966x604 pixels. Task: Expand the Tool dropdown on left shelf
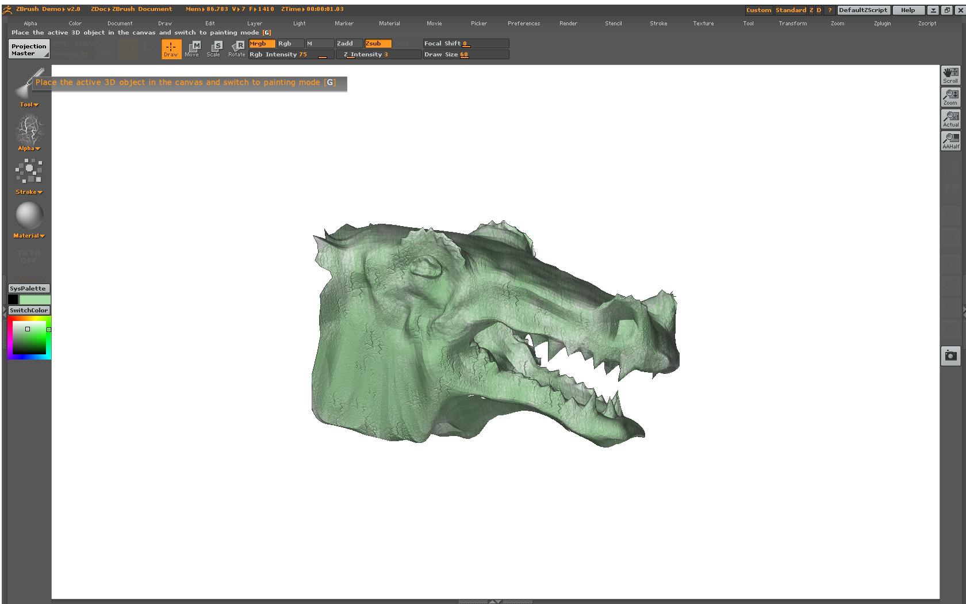[29, 105]
